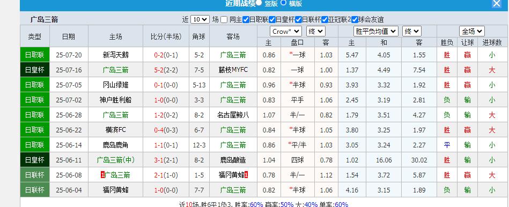Screen dimensions: 509x207
Task: Uncheck the 球会友谊 filter checkbox
Action: pyautogui.click(x=355, y=19)
